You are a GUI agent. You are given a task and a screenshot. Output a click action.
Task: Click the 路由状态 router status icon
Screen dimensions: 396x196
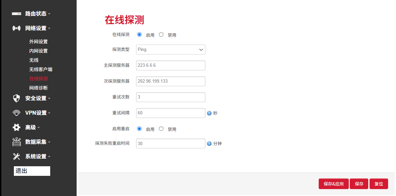[x=16, y=14]
